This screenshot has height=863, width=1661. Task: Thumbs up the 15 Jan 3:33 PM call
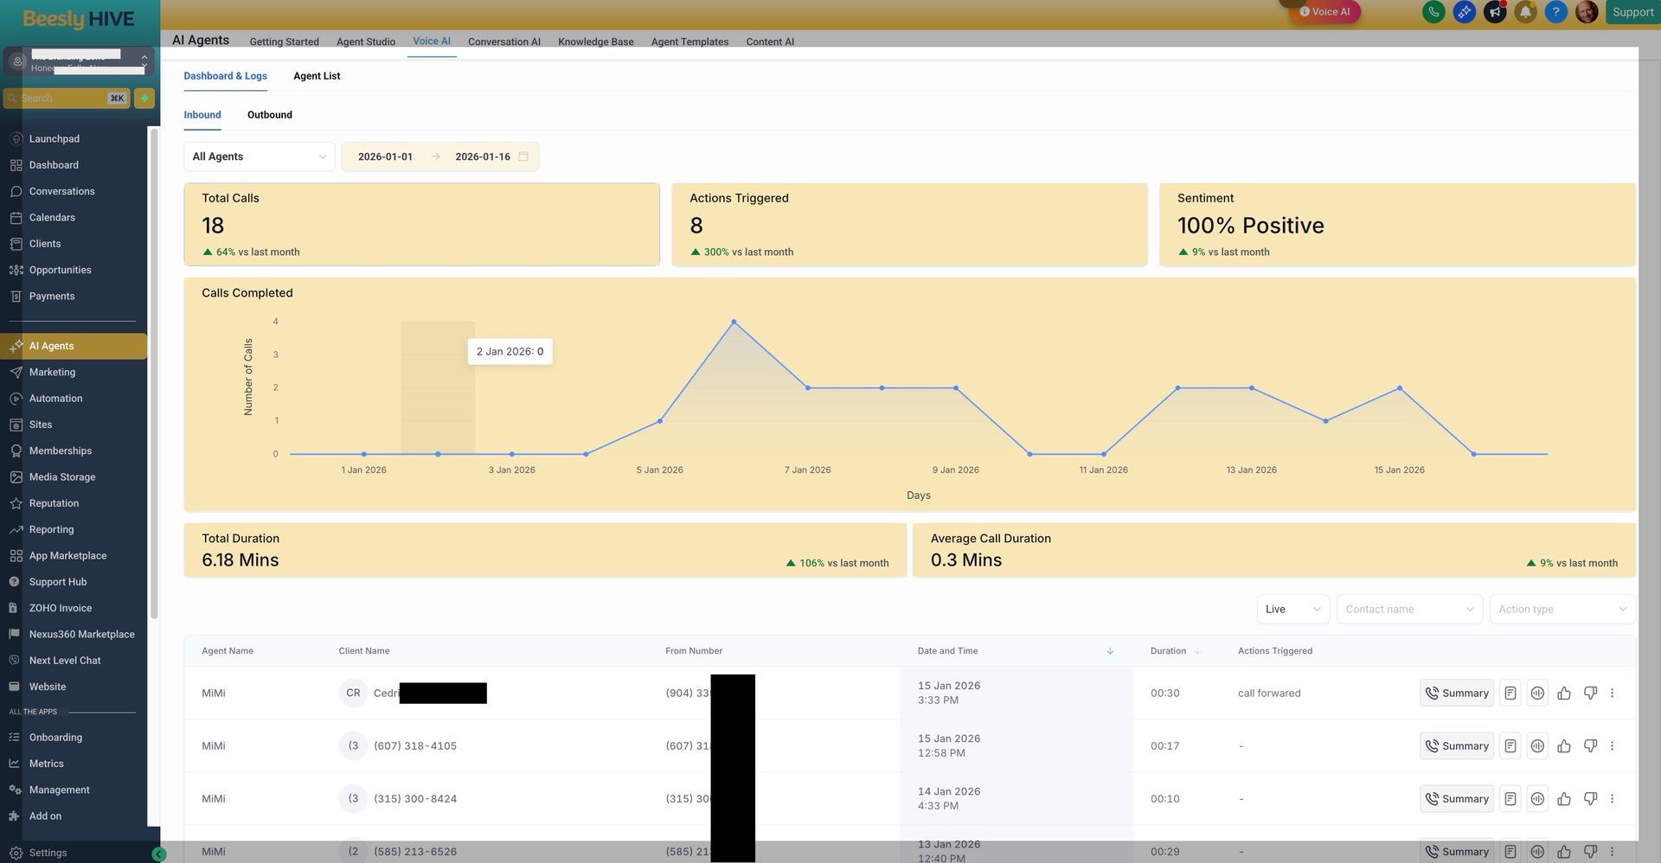(1564, 694)
